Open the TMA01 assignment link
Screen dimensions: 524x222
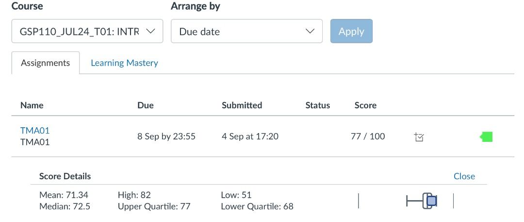[x=35, y=130]
